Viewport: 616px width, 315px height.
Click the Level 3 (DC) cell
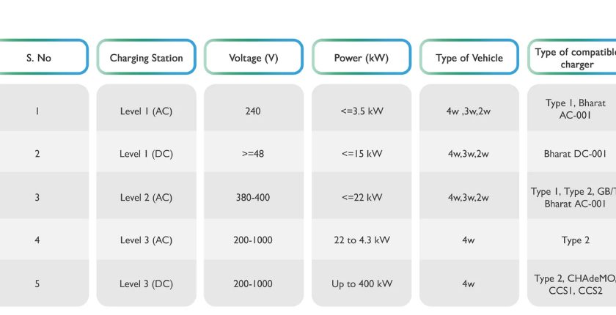(146, 283)
